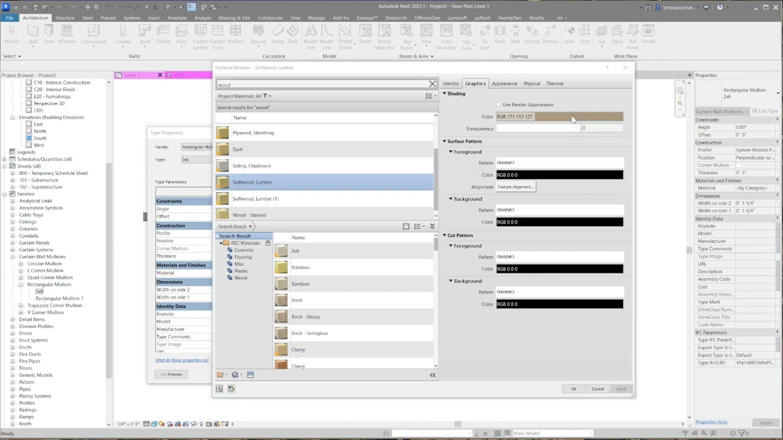Click the material search input field
The image size is (783, 440).
click(322, 84)
